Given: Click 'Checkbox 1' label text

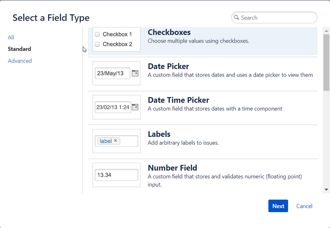Looking at the screenshot, I should tap(117, 34).
